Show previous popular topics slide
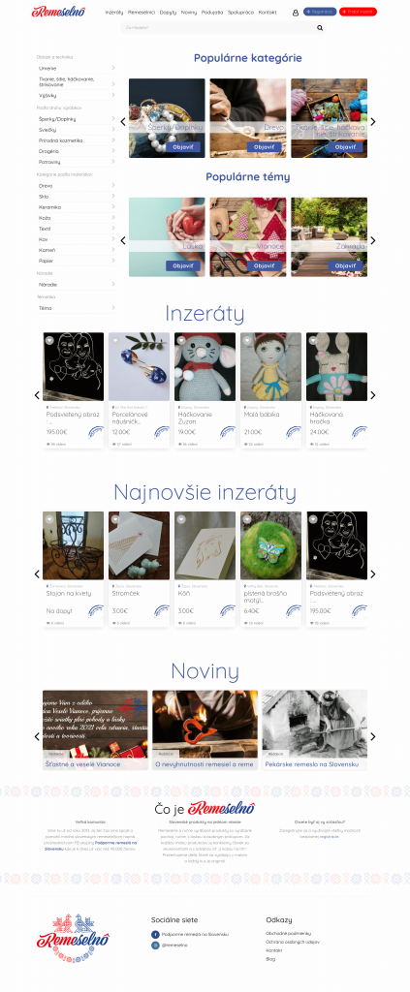 123,240
